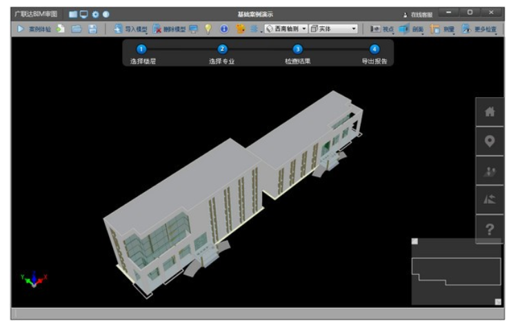Click the small square at the minimap bottom-right corner
The height and width of the screenshot is (323, 511).
pyautogui.click(x=498, y=302)
